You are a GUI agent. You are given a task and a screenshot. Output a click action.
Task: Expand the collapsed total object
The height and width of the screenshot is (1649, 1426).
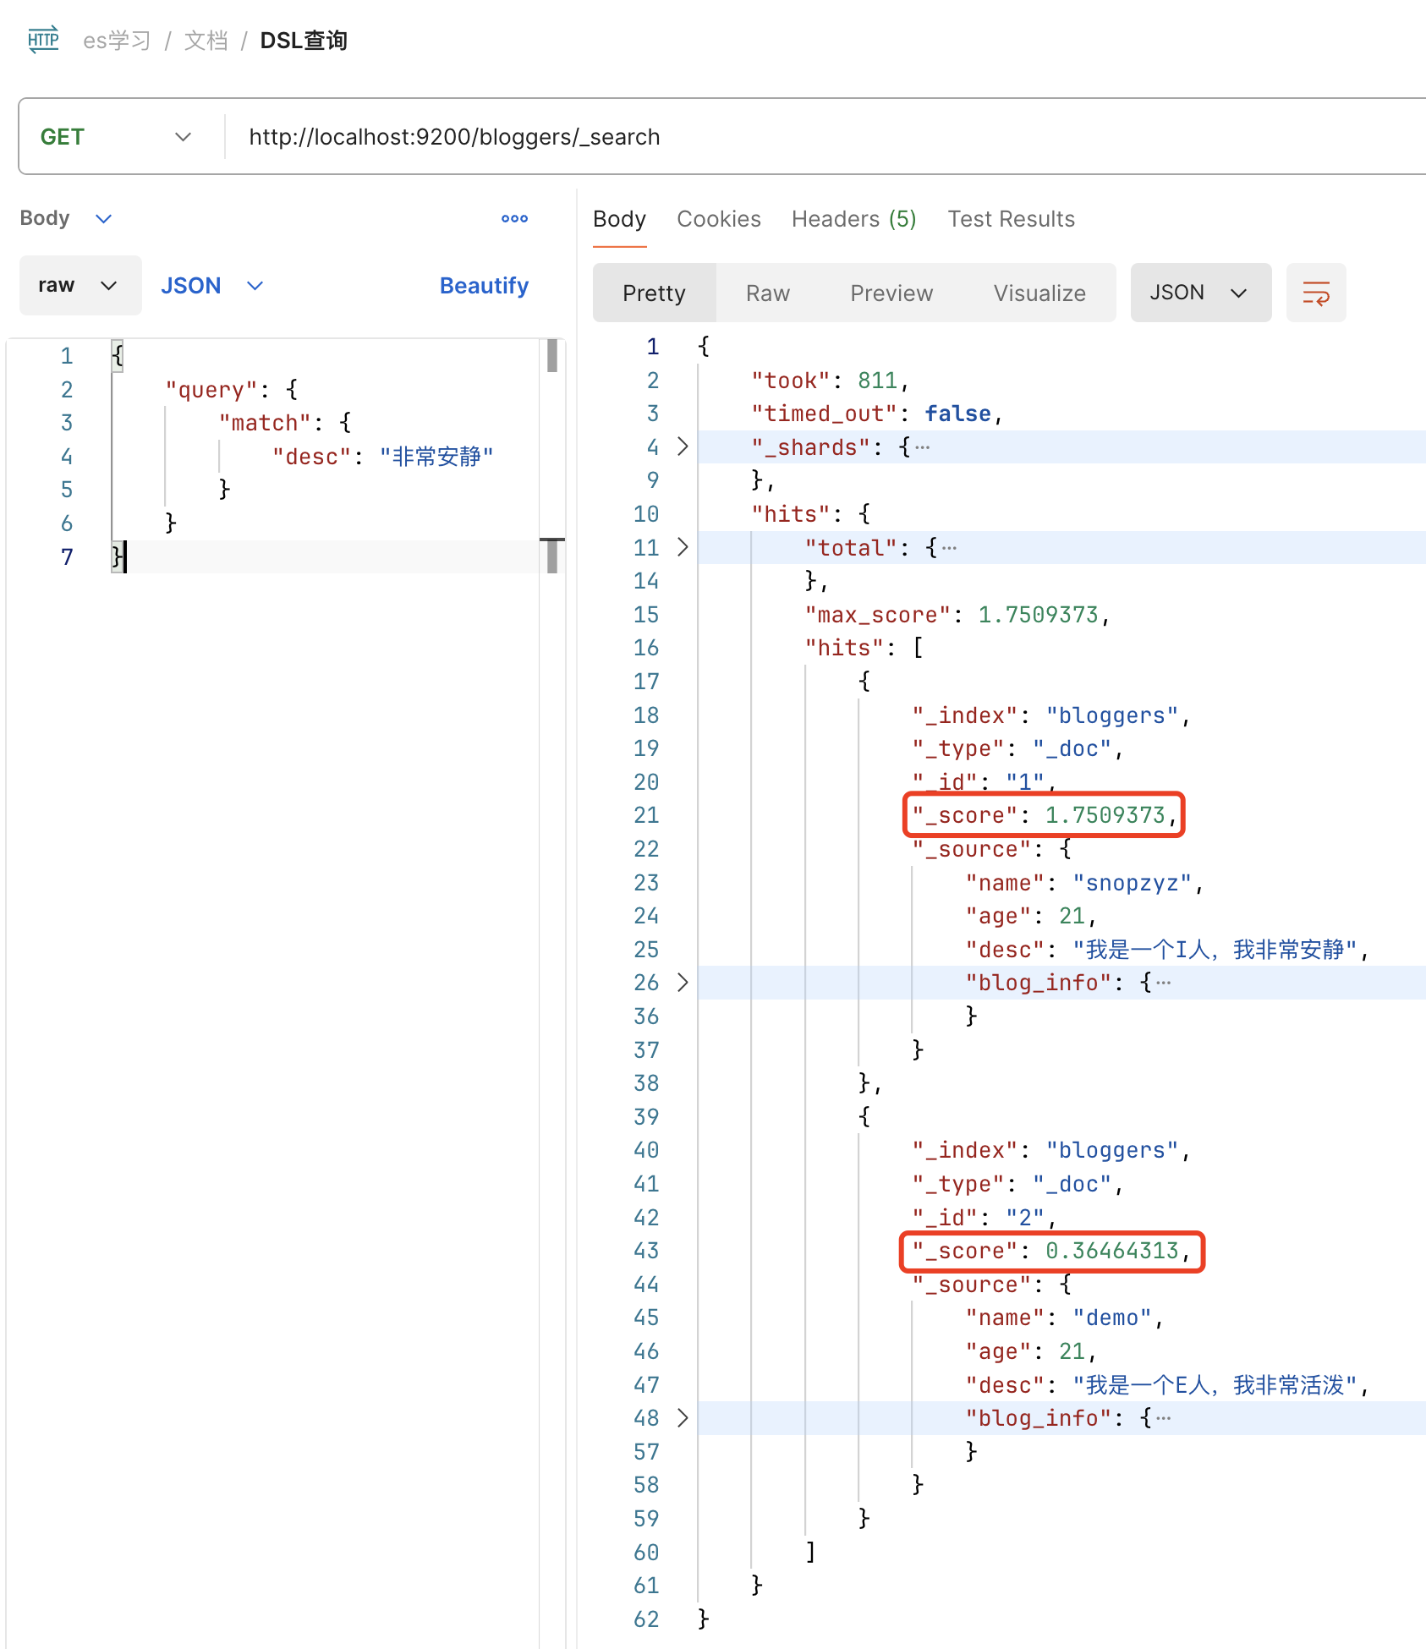(683, 547)
